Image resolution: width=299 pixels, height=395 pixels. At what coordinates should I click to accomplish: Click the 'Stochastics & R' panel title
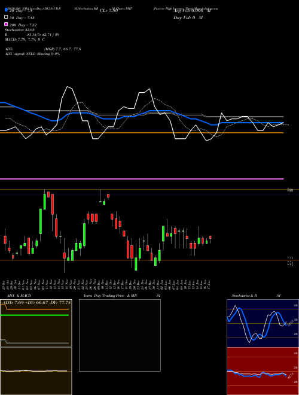point(245,296)
